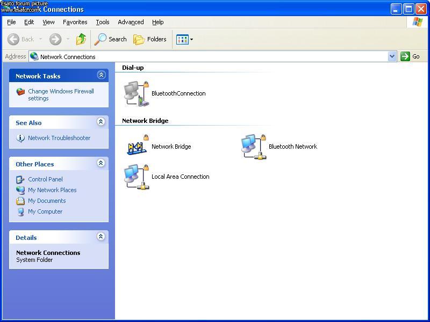This screenshot has height=322, width=430.
Task: Click the Network Troubleshooter info icon
Action: [x=20, y=138]
